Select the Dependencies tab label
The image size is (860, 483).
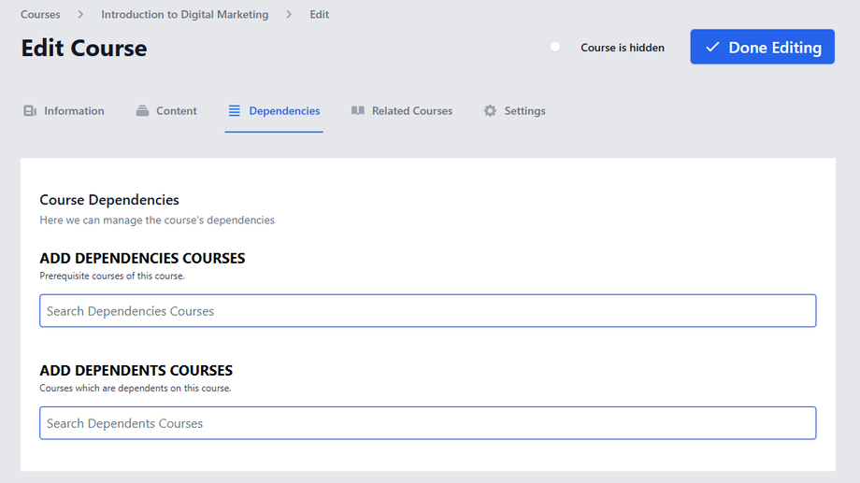[284, 111]
